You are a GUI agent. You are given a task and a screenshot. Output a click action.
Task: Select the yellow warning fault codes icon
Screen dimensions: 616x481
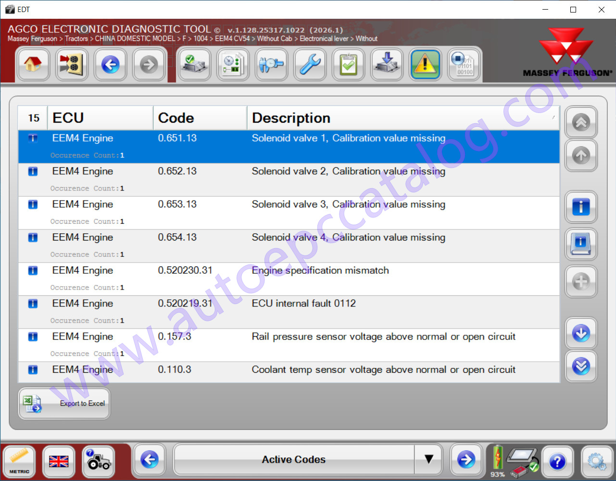point(426,64)
